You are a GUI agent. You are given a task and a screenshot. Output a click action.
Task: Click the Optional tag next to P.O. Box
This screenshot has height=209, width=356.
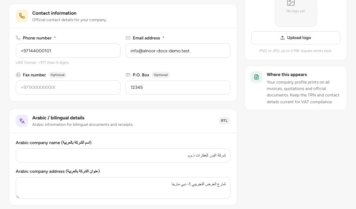coord(161,75)
